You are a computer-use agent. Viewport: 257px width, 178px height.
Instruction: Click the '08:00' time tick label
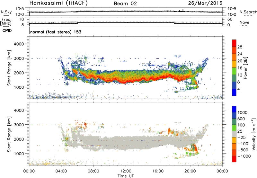(93, 171)
